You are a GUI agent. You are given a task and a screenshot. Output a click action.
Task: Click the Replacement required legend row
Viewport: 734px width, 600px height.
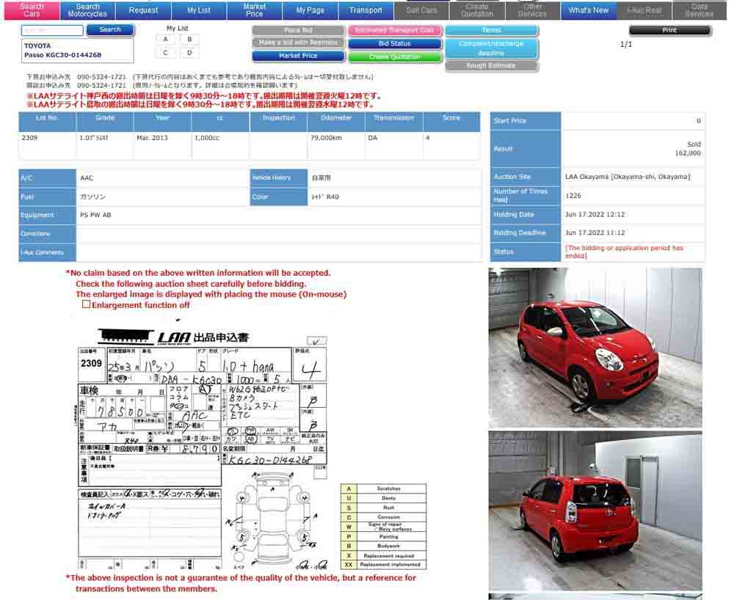[384, 555]
